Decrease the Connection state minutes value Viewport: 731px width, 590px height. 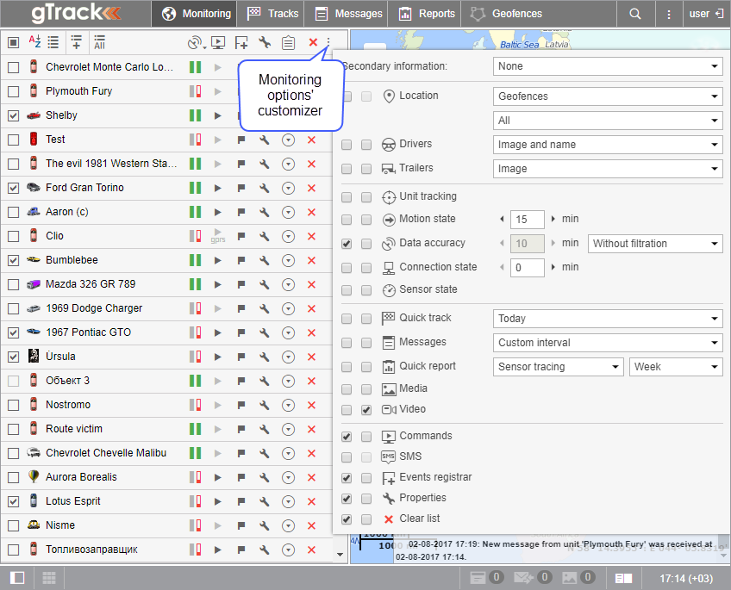(x=502, y=267)
